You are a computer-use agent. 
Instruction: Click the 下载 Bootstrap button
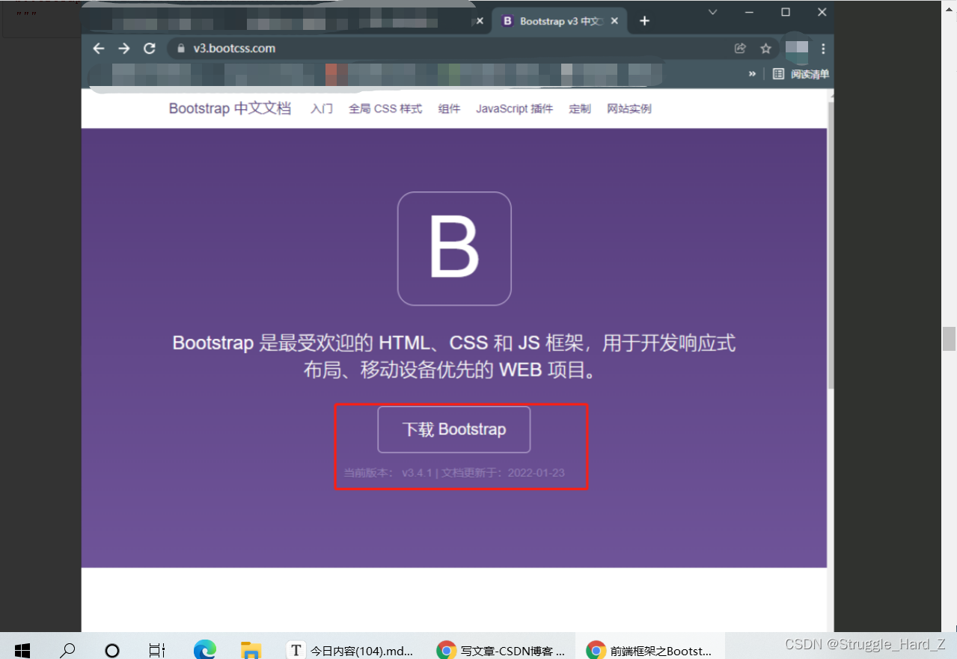pos(454,429)
